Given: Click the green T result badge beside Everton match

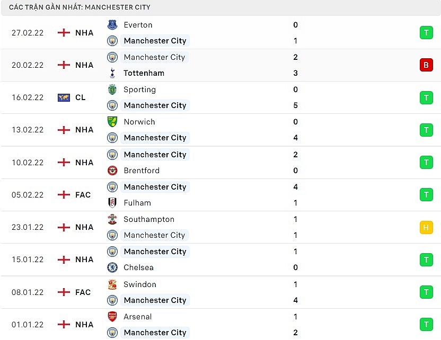Looking at the screenshot, I should [426, 32].
